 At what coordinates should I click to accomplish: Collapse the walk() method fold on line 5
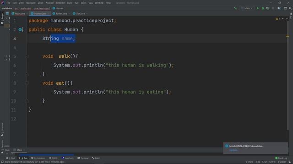coord(27,56)
